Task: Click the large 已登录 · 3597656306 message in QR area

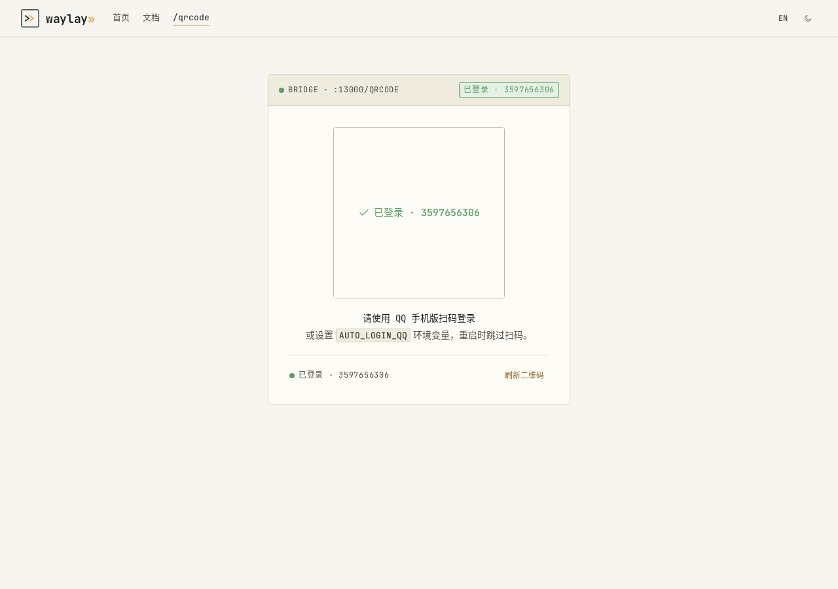Action: 426,213
